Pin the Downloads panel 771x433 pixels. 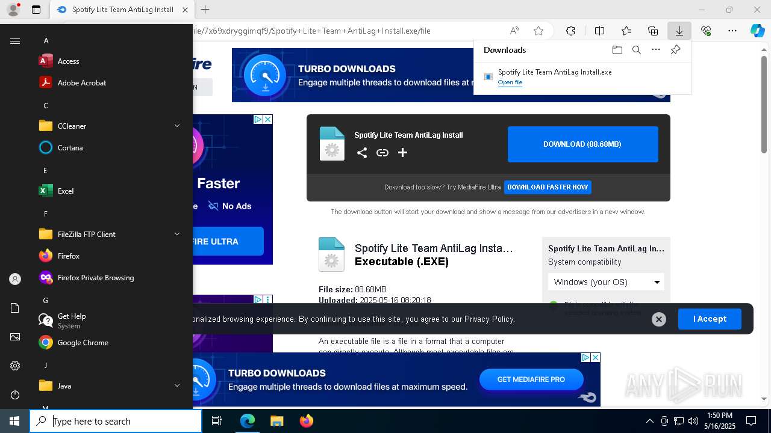point(675,50)
